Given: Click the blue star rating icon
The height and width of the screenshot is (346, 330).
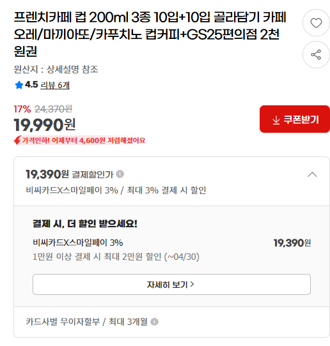Looking at the screenshot, I should coord(19,85).
